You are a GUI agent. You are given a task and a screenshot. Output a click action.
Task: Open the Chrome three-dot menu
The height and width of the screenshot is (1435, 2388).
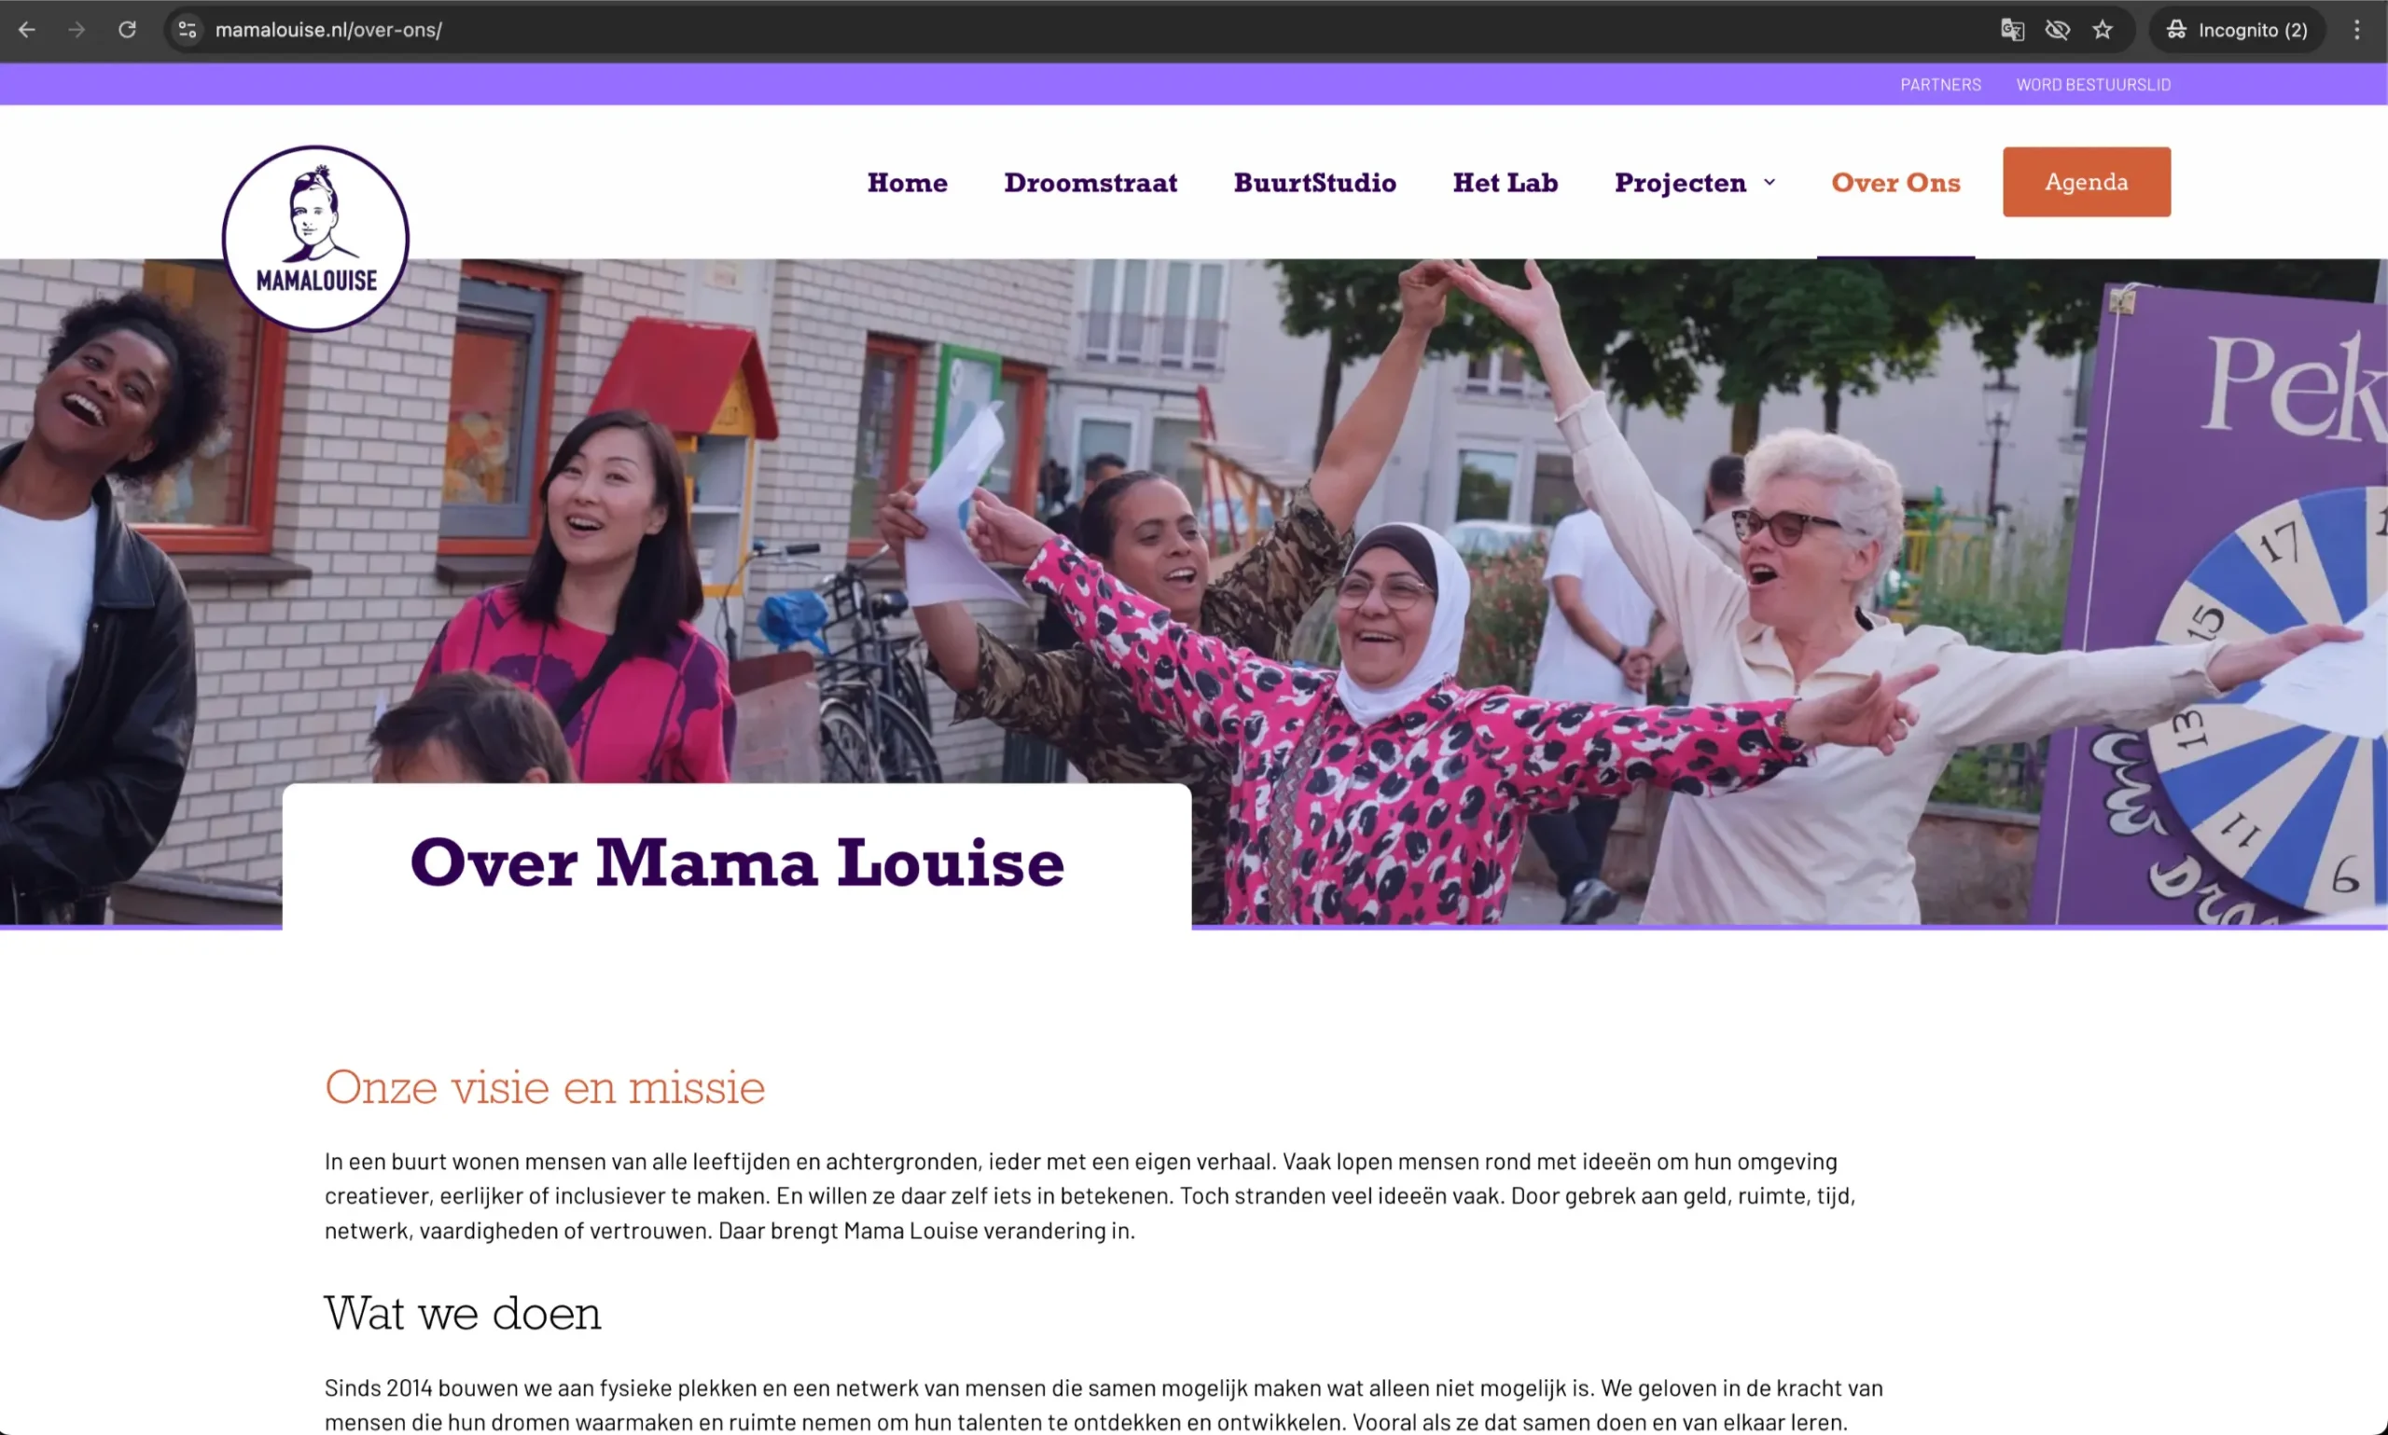click(x=2357, y=30)
